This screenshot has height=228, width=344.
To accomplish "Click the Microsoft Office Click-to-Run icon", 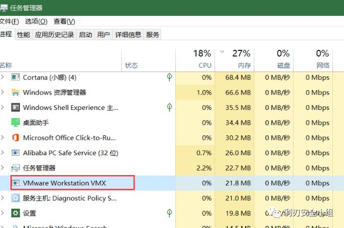I will point(15,138).
